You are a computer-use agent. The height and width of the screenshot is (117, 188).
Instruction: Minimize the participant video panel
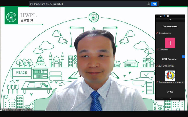click(157, 17)
